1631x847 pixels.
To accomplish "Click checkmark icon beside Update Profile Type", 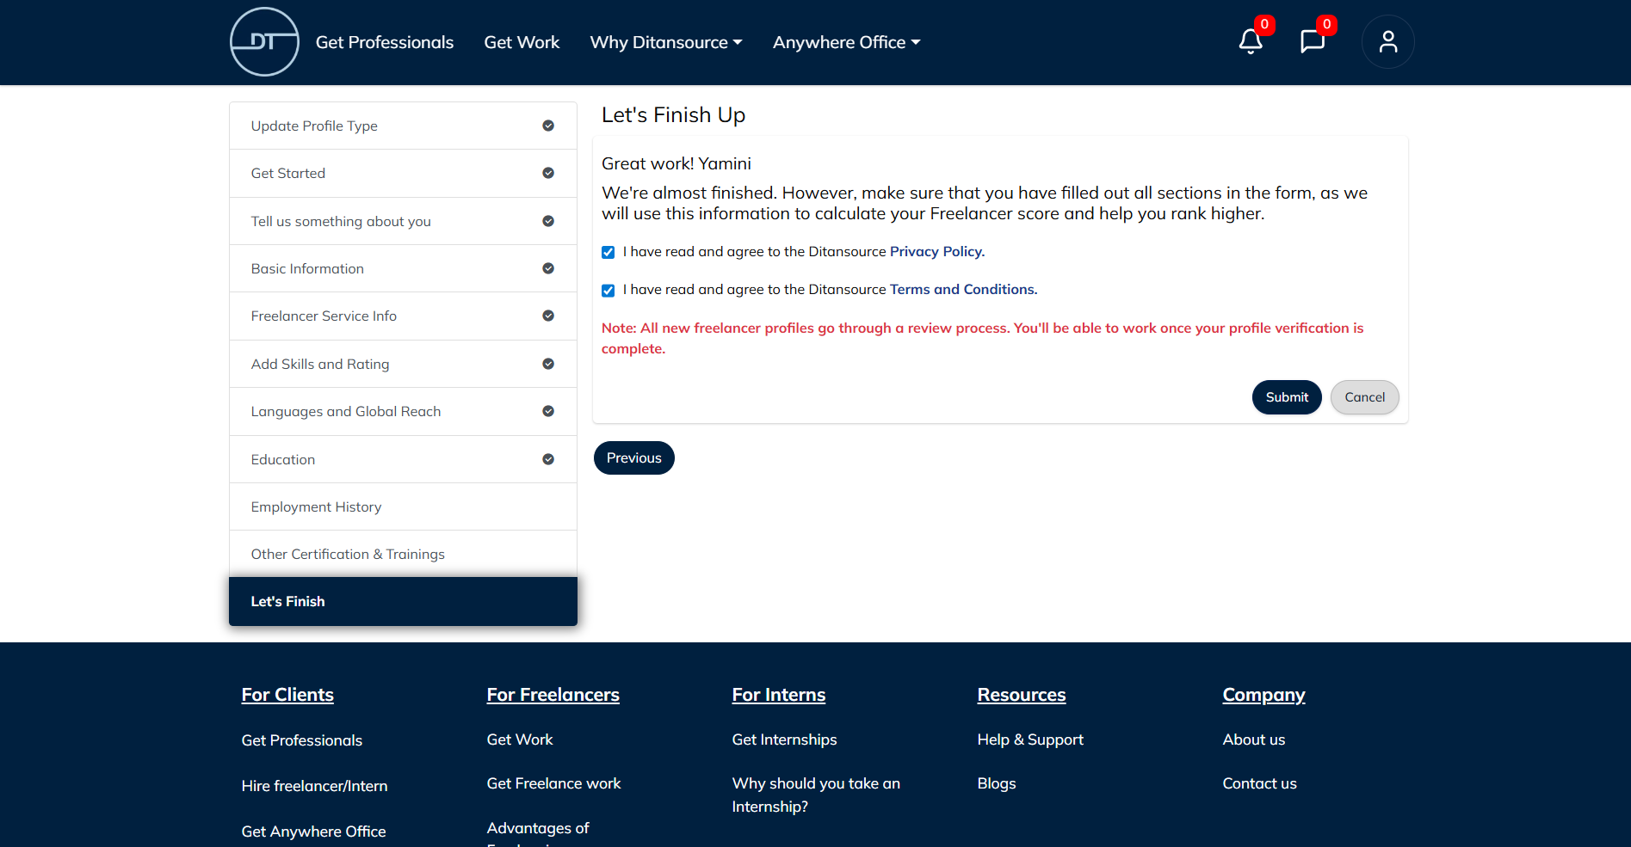I will [x=548, y=126].
